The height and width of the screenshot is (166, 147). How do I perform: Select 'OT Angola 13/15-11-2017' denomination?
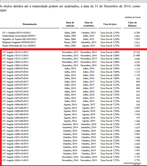coord(15,59)
